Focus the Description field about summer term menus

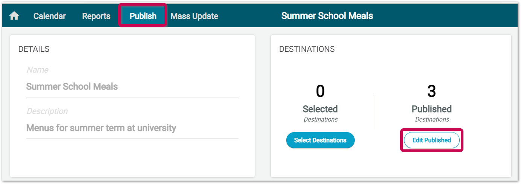(132, 128)
